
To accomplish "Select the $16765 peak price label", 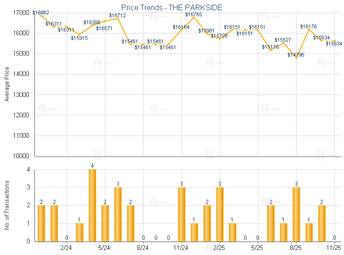I will pyautogui.click(x=194, y=15).
